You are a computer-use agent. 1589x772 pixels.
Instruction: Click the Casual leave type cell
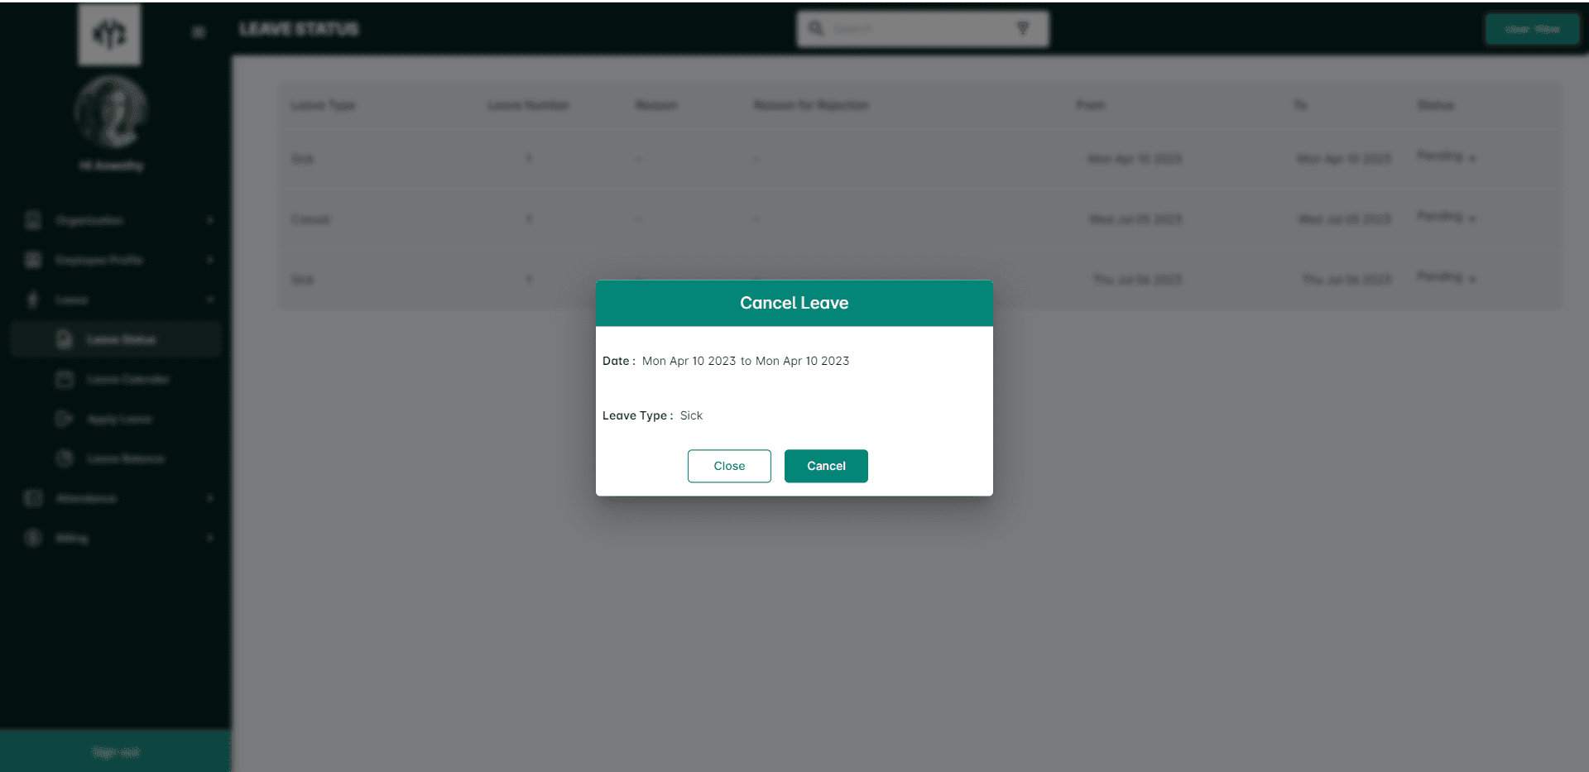[310, 219]
